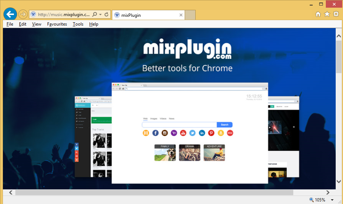Click the site favicon in address bar
The image size is (343, 204).
[x=33, y=14]
